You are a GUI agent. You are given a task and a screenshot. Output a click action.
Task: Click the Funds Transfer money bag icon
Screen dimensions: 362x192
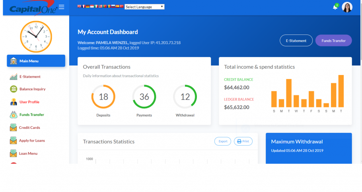(14, 115)
